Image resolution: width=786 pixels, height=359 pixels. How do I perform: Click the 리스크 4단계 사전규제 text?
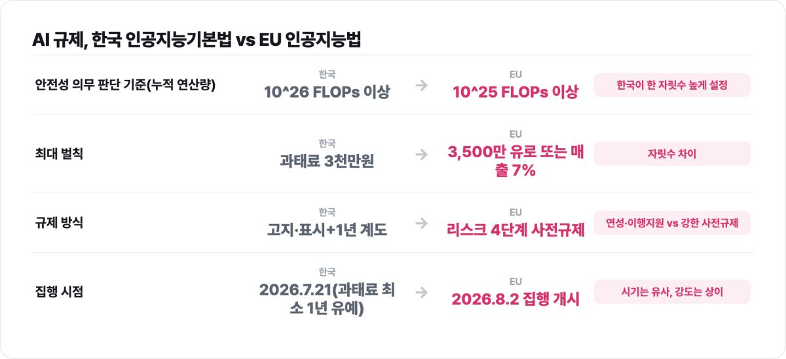pos(515,230)
